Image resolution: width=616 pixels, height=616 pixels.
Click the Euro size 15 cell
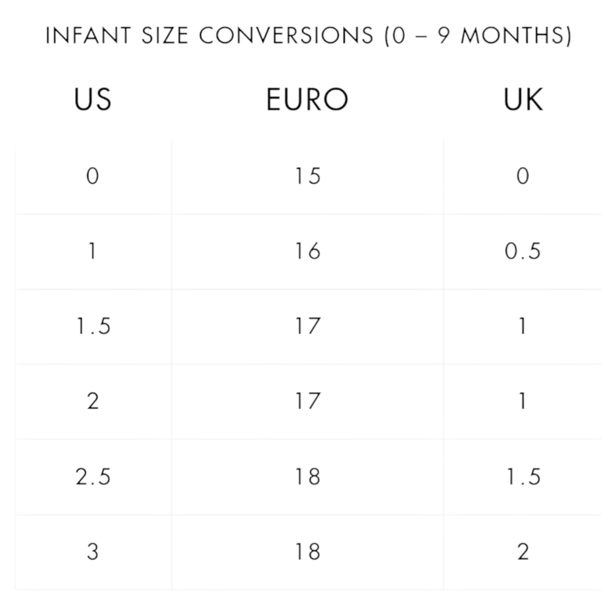click(307, 176)
